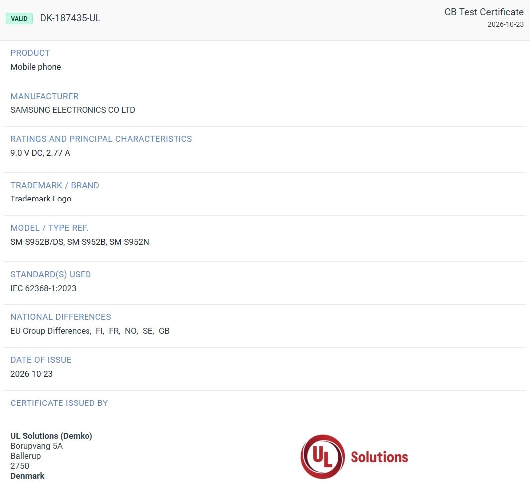Click the MANUFACTURER section label
The width and height of the screenshot is (530, 502).
point(44,96)
